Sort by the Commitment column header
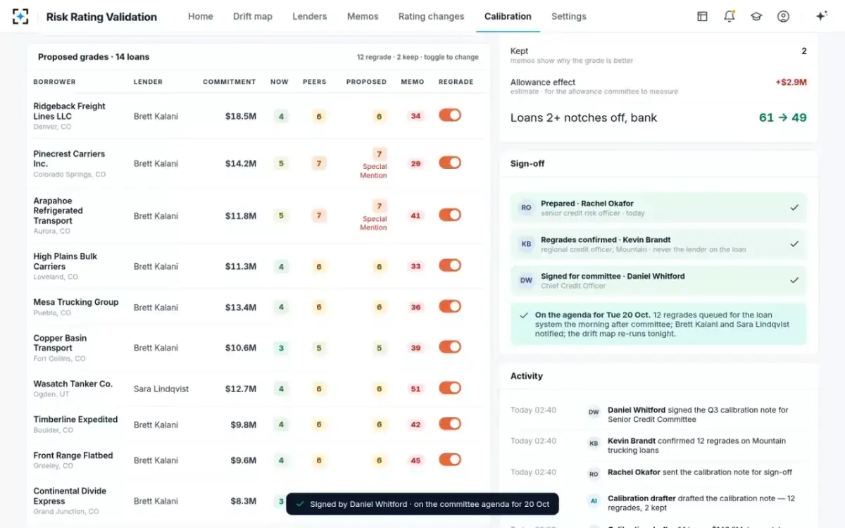Screen dimensions: 845x528 click(x=230, y=82)
